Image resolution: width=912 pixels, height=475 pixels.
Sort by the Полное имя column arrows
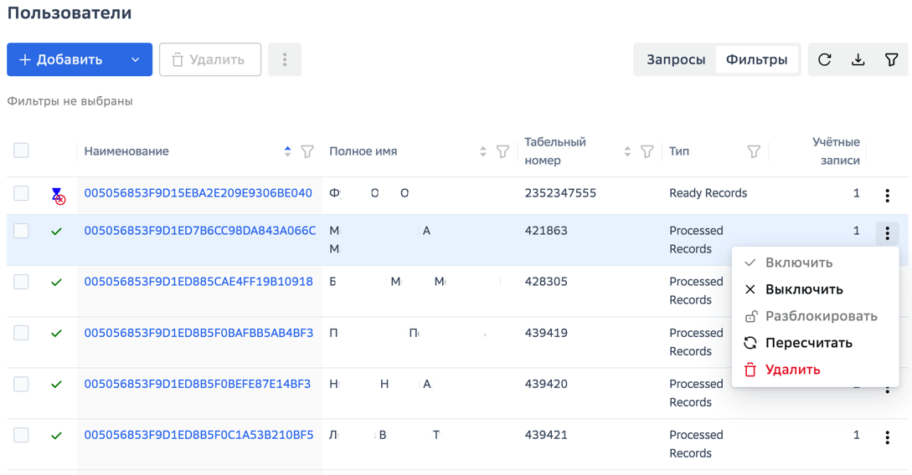[x=482, y=151]
